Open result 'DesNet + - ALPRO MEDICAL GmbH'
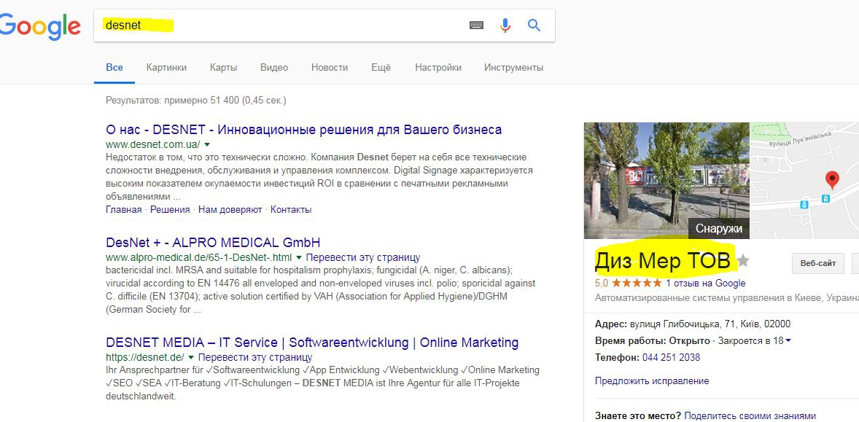The image size is (859, 422). [213, 243]
